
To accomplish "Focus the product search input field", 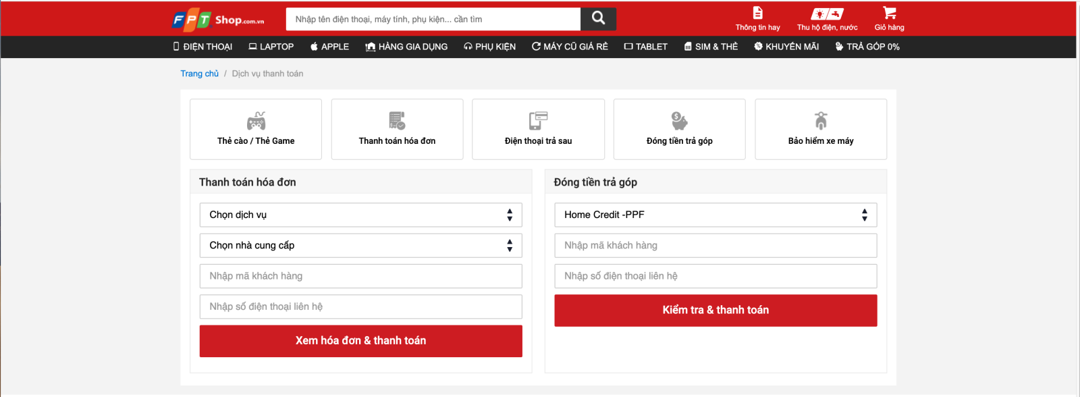I will (433, 19).
